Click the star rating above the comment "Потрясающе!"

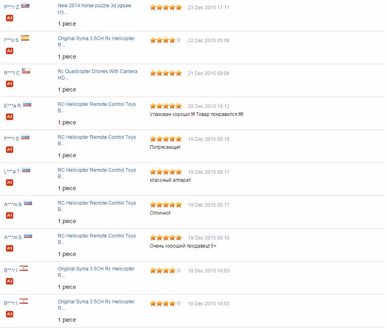click(x=165, y=139)
